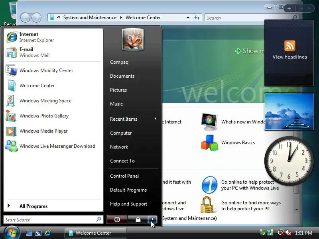This screenshot has width=319, height=239.
Task: Select Welcome Center taskbar button
Action: pyautogui.click(x=96, y=233)
